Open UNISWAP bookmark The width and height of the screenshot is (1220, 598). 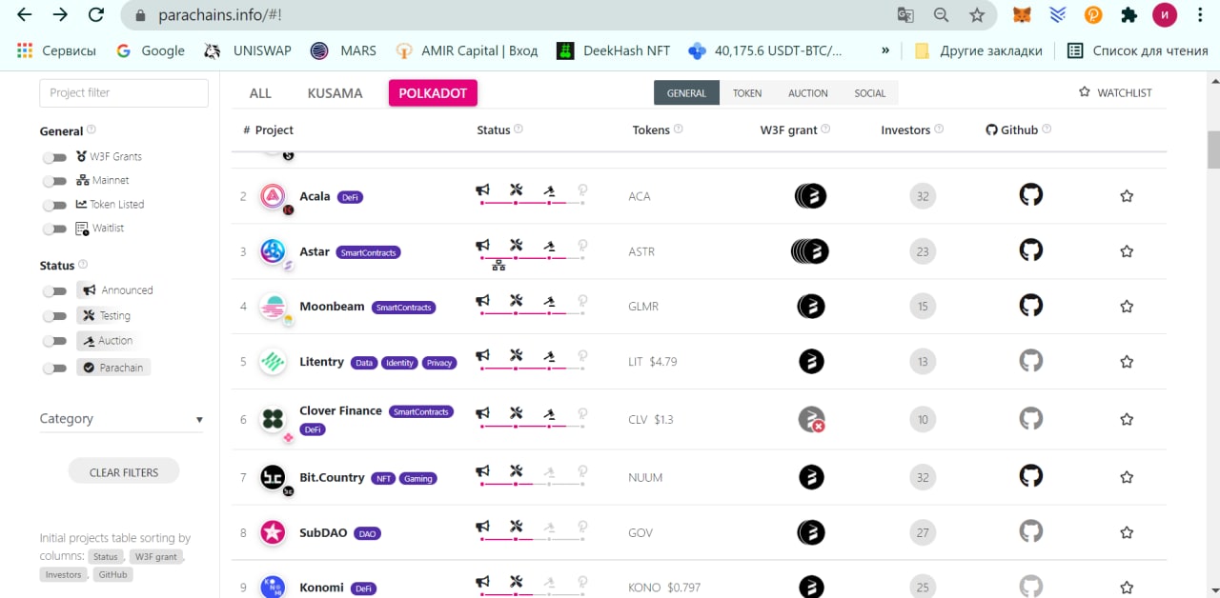click(249, 50)
